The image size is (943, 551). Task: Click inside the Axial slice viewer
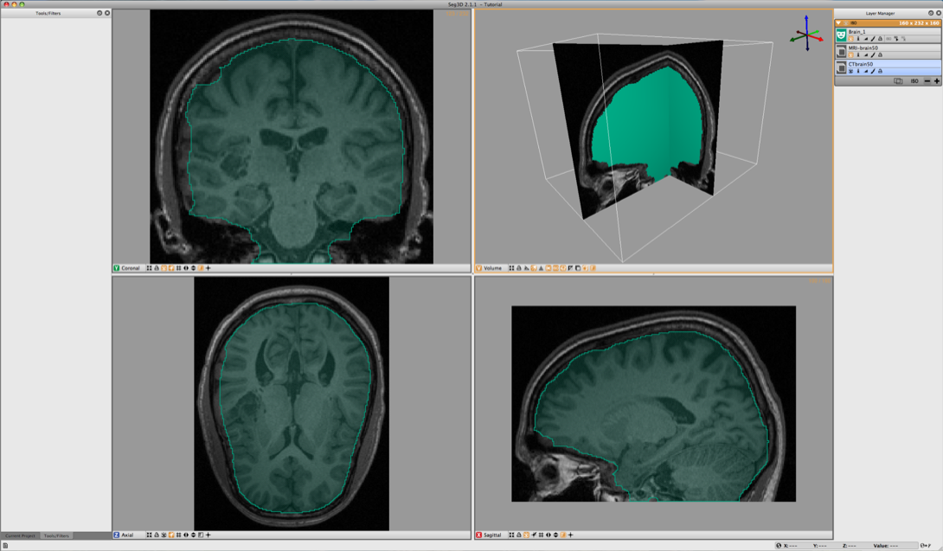click(292, 403)
